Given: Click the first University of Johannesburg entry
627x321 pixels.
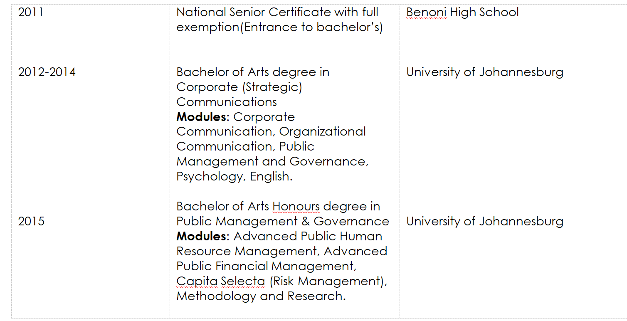Looking at the screenshot, I should (x=485, y=72).
